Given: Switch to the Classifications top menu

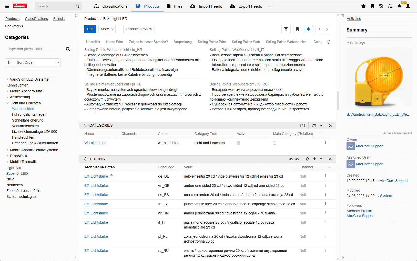Looking at the screenshot, I should (x=110, y=6).
